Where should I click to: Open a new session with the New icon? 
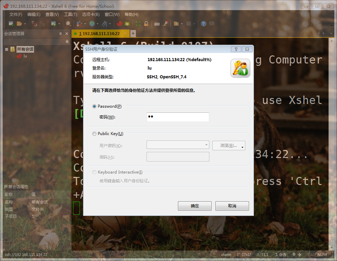11,24
